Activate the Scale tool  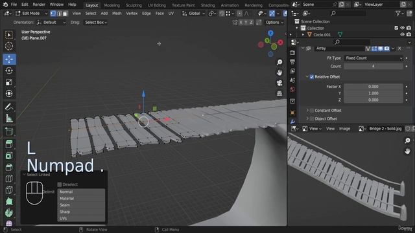(x=9, y=82)
